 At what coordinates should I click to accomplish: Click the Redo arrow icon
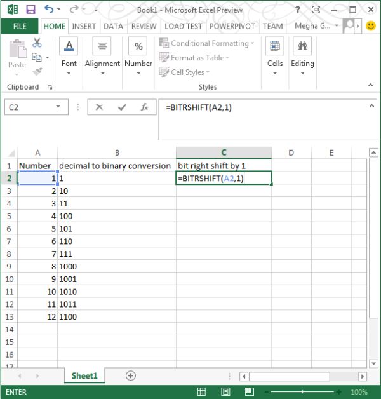74,10
